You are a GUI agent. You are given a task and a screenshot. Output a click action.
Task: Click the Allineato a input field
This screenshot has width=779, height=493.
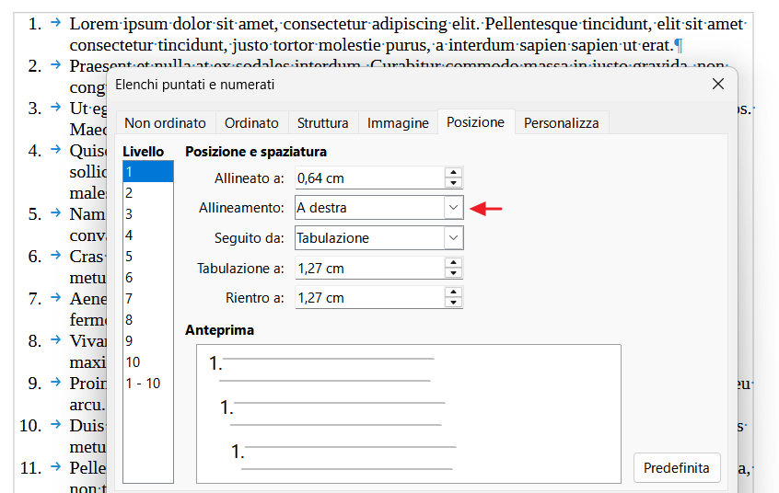point(369,178)
